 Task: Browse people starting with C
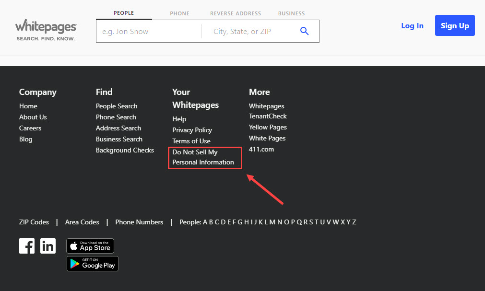point(217,222)
